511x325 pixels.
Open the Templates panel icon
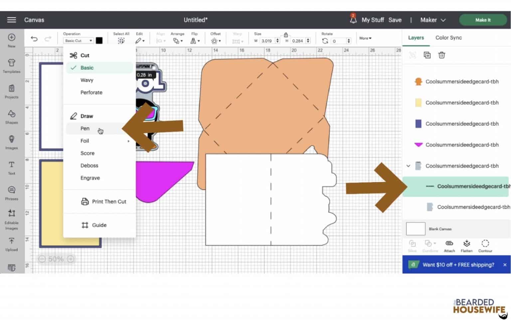(12, 66)
